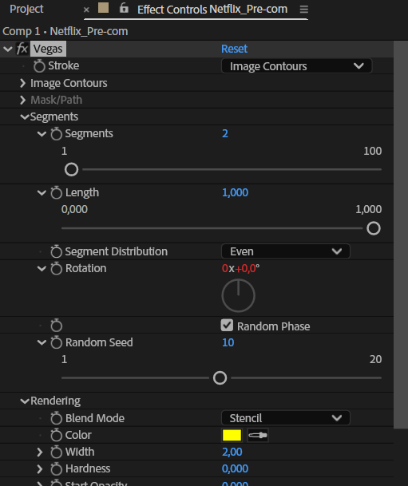
Task: Enable keyframing with the Length stopwatch
Action: (56, 192)
